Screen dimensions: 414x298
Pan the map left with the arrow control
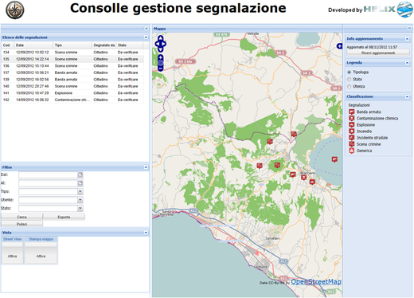click(157, 44)
